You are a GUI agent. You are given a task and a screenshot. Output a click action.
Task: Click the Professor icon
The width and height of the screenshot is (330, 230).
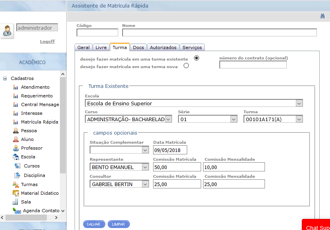pos(16,148)
